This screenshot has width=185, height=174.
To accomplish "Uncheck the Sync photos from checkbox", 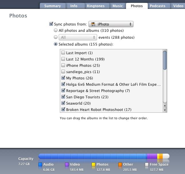I will click(51, 24).
